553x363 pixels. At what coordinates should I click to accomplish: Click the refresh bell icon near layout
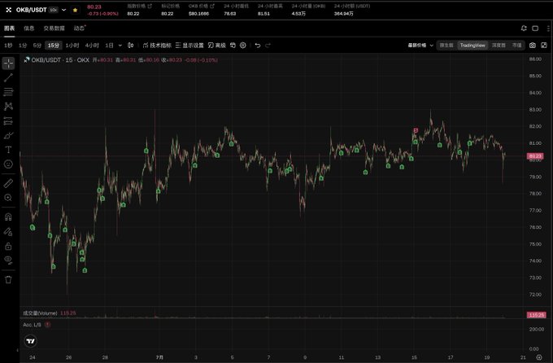click(524, 28)
